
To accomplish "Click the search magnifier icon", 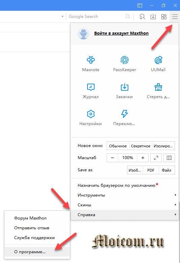I will tap(128, 17).
